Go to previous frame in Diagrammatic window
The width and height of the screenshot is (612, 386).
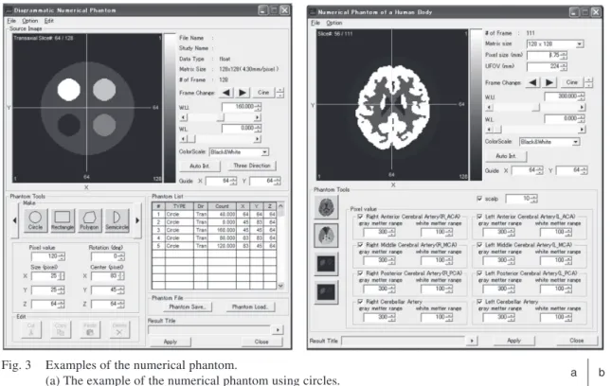pos(226,93)
